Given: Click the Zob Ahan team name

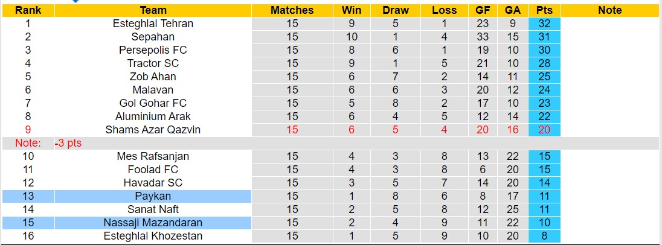Looking at the screenshot, I should (153, 77).
